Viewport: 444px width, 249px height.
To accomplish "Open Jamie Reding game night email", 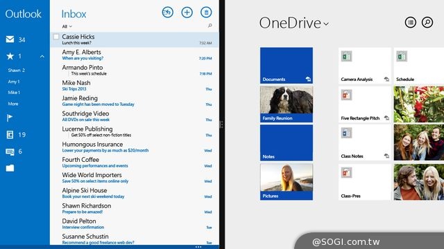I will (135, 101).
